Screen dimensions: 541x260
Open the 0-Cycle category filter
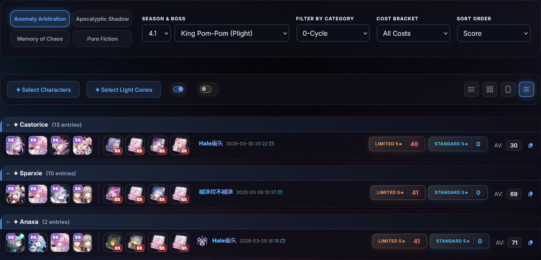coord(333,33)
